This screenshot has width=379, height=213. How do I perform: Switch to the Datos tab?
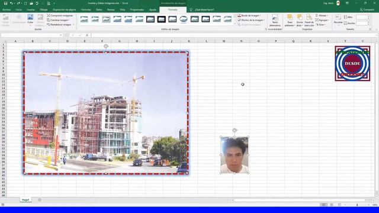99,9
